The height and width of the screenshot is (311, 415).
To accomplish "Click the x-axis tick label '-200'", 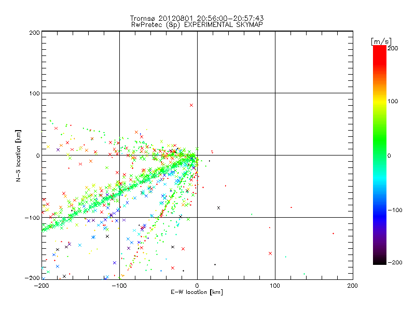I will (x=41, y=286).
